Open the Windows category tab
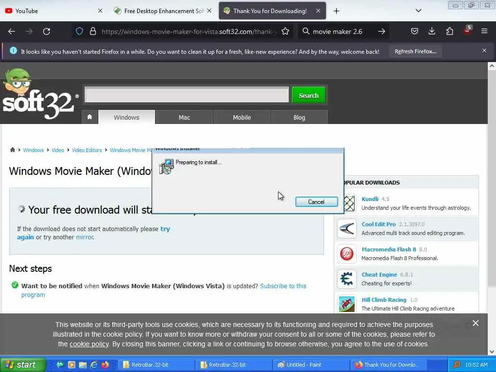496x372 pixels. click(x=126, y=117)
